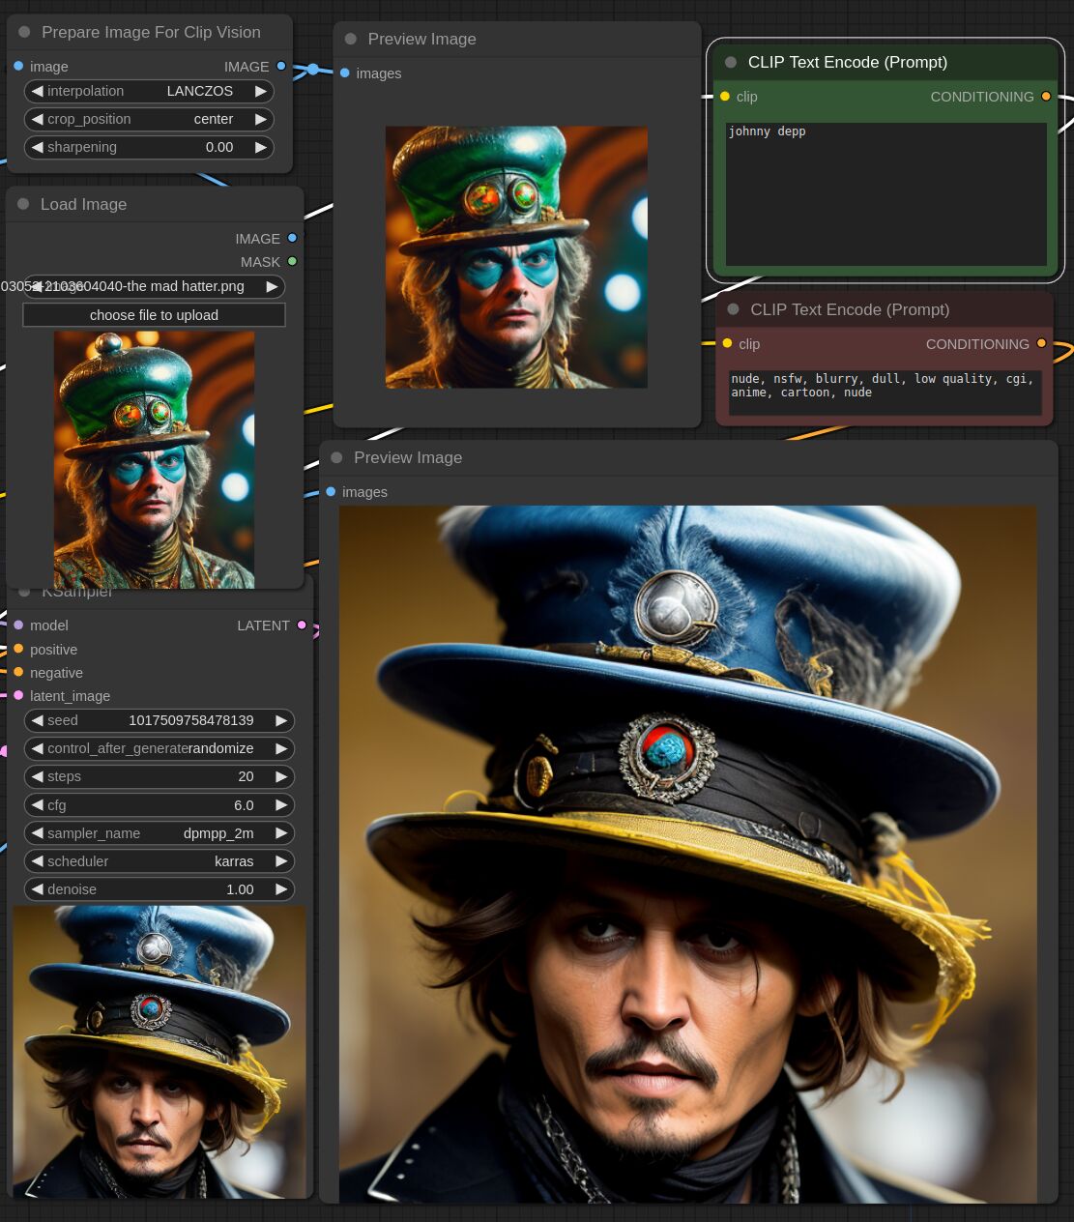Edit the cfg 6.0 value

pyautogui.click(x=160, y=804)
